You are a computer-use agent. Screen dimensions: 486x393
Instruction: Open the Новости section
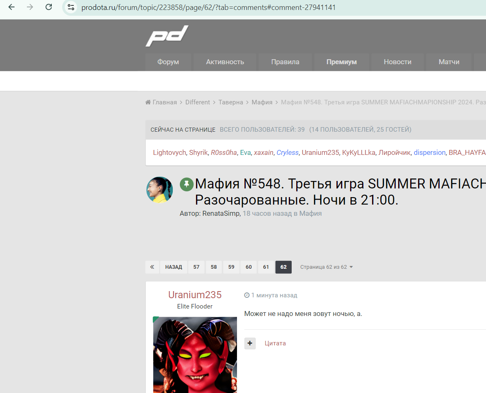pyautogui.click(x=397, y=62)
